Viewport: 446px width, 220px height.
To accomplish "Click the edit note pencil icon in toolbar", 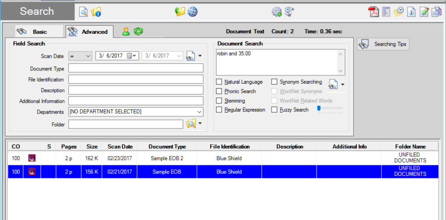I will tap(424, 11).
